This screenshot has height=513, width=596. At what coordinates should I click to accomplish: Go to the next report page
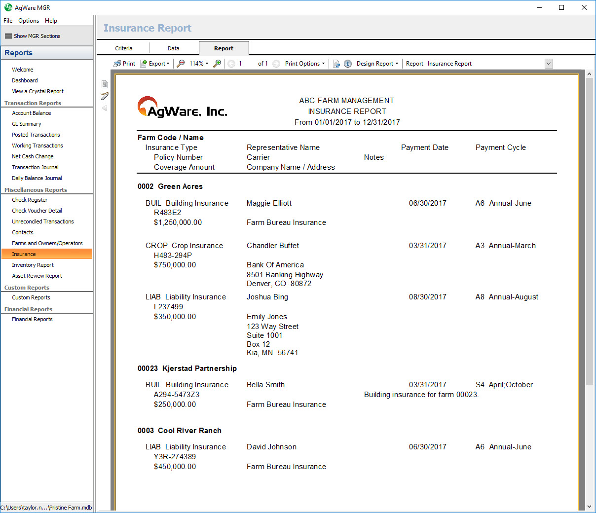(x=276, y=64)
